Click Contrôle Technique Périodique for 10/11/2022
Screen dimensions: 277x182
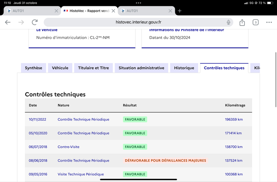pos(83,119)
